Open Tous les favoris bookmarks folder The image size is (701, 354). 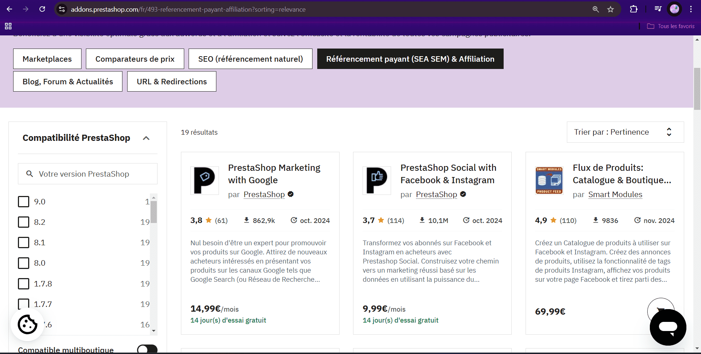pos(671,26)
